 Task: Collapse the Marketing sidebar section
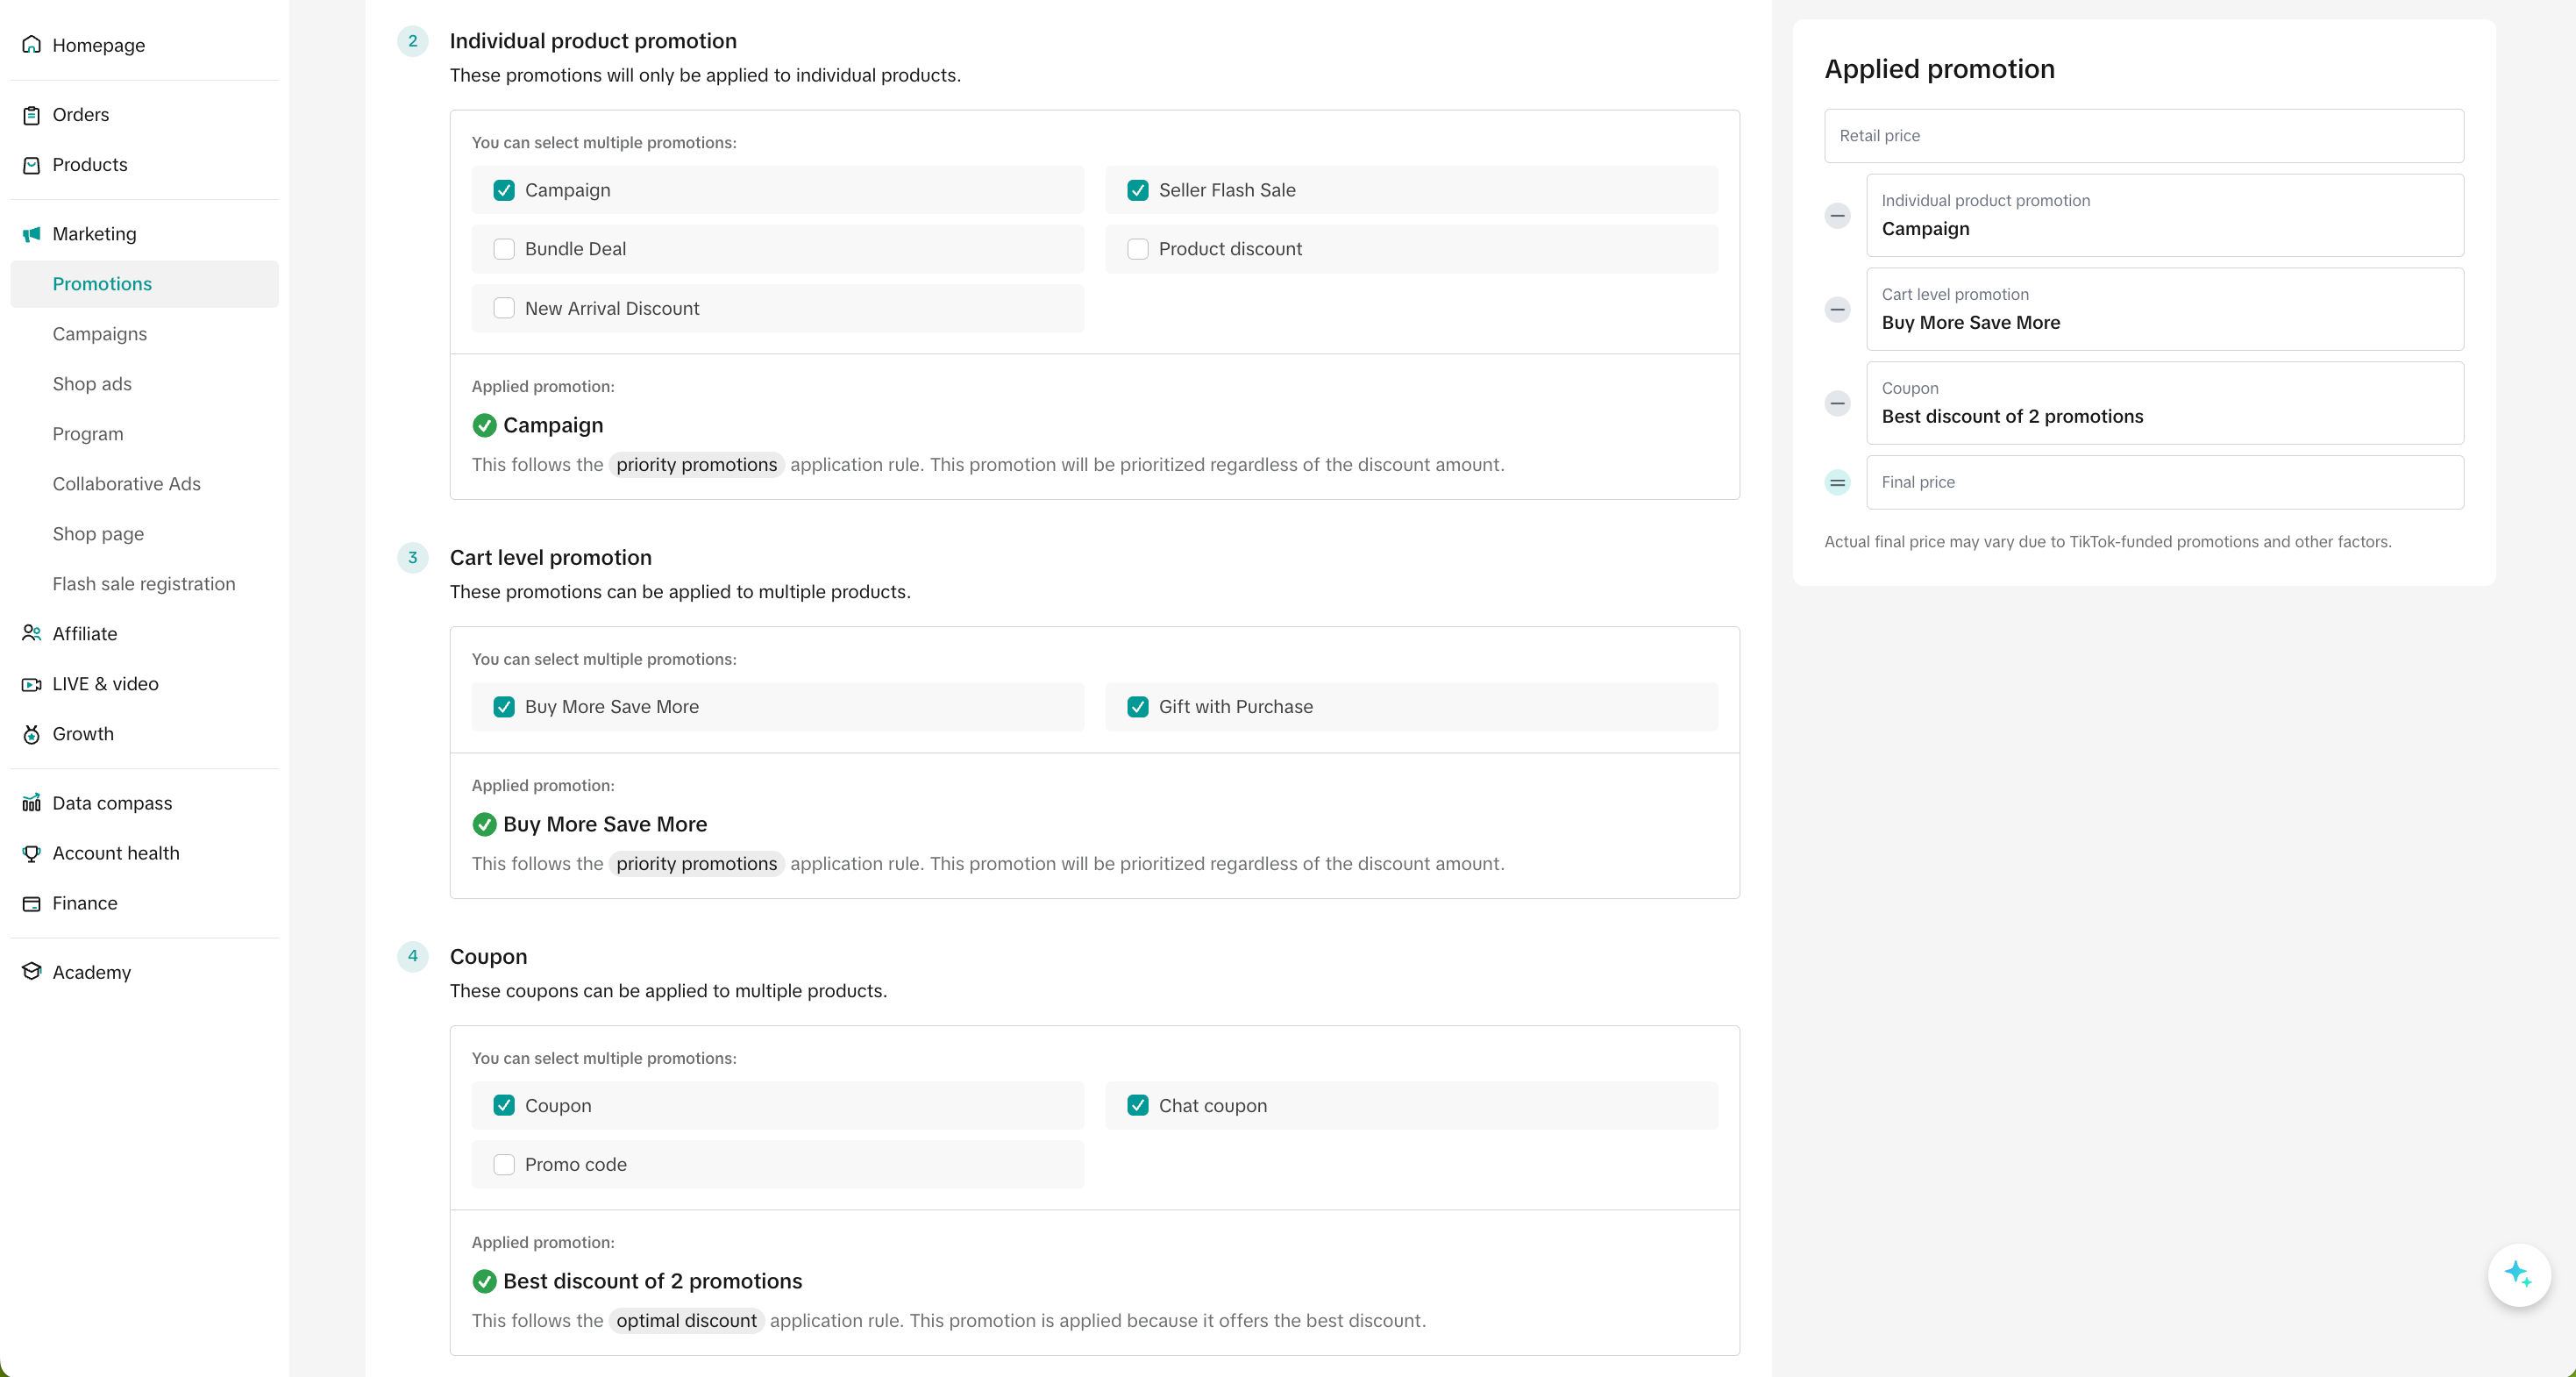point(94,234)
